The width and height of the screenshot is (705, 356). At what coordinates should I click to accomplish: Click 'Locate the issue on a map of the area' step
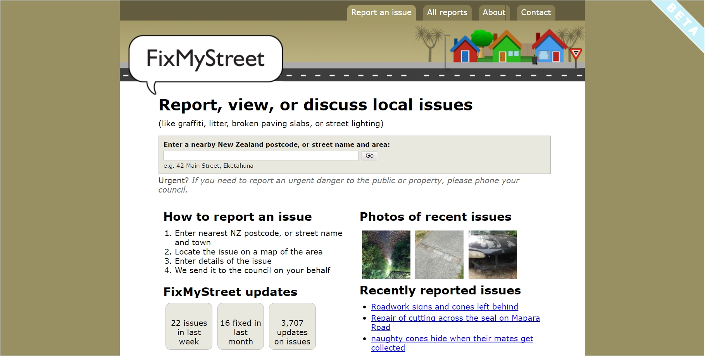(x=248, y=252)
